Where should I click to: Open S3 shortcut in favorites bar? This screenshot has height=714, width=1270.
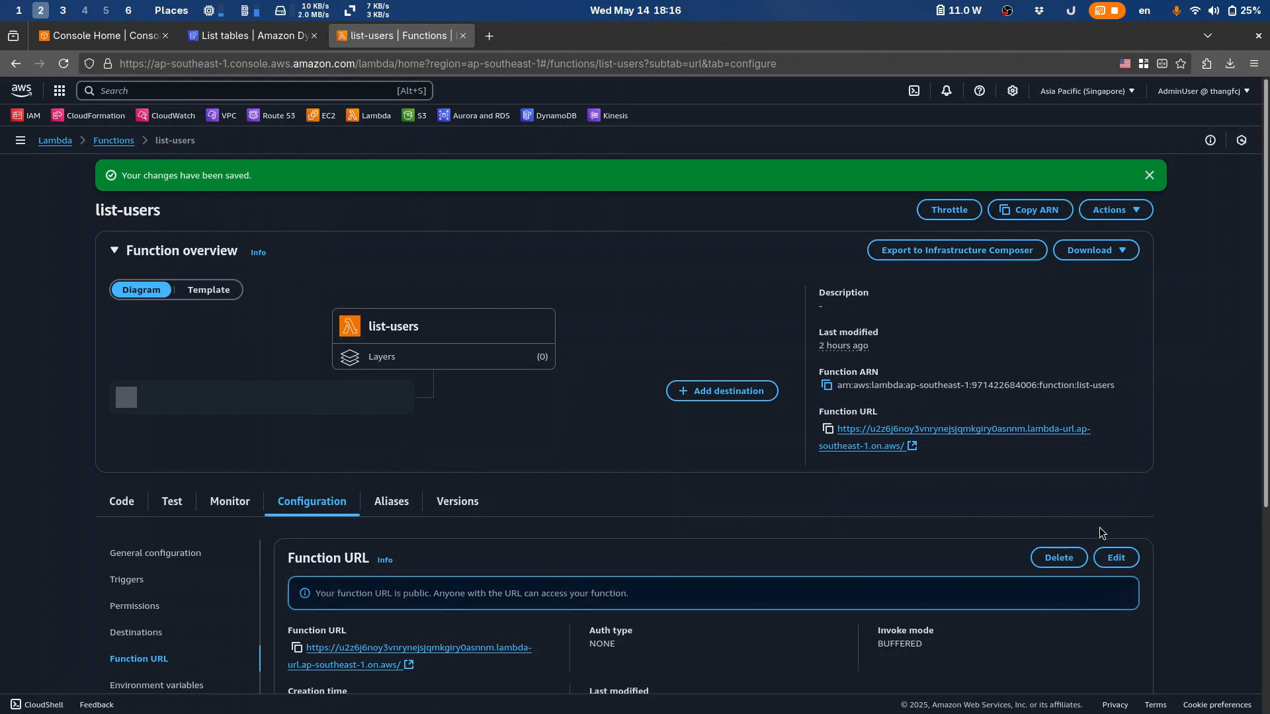pos(414,116)
